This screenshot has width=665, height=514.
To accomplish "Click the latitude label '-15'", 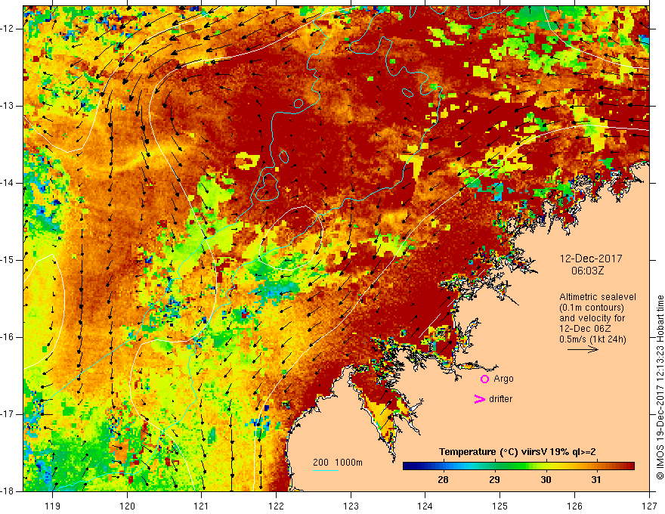I will [8, 260].
